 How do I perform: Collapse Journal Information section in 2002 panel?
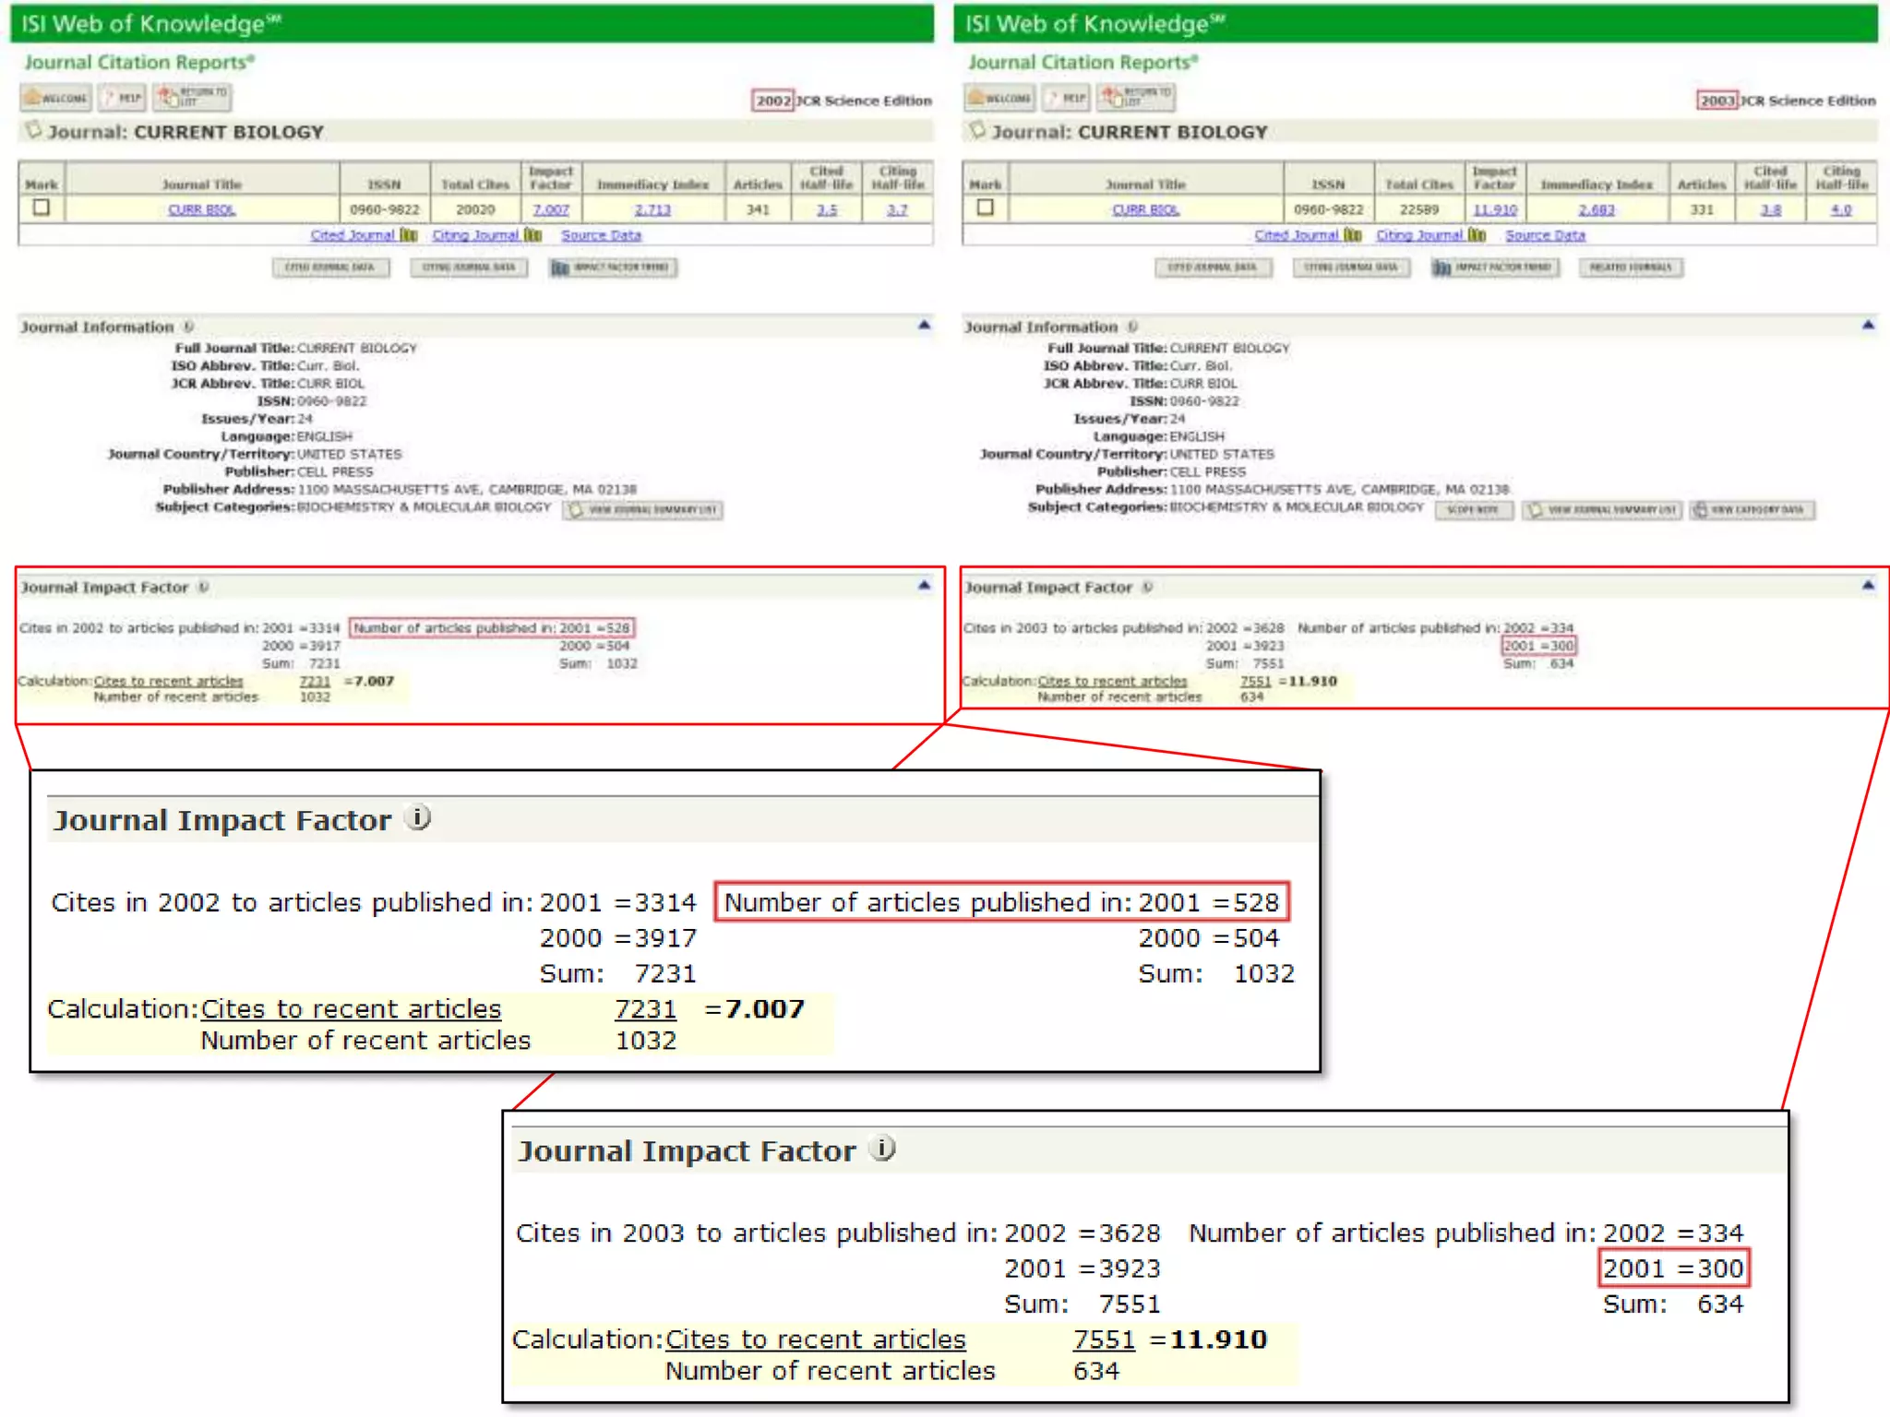[924, 326]
